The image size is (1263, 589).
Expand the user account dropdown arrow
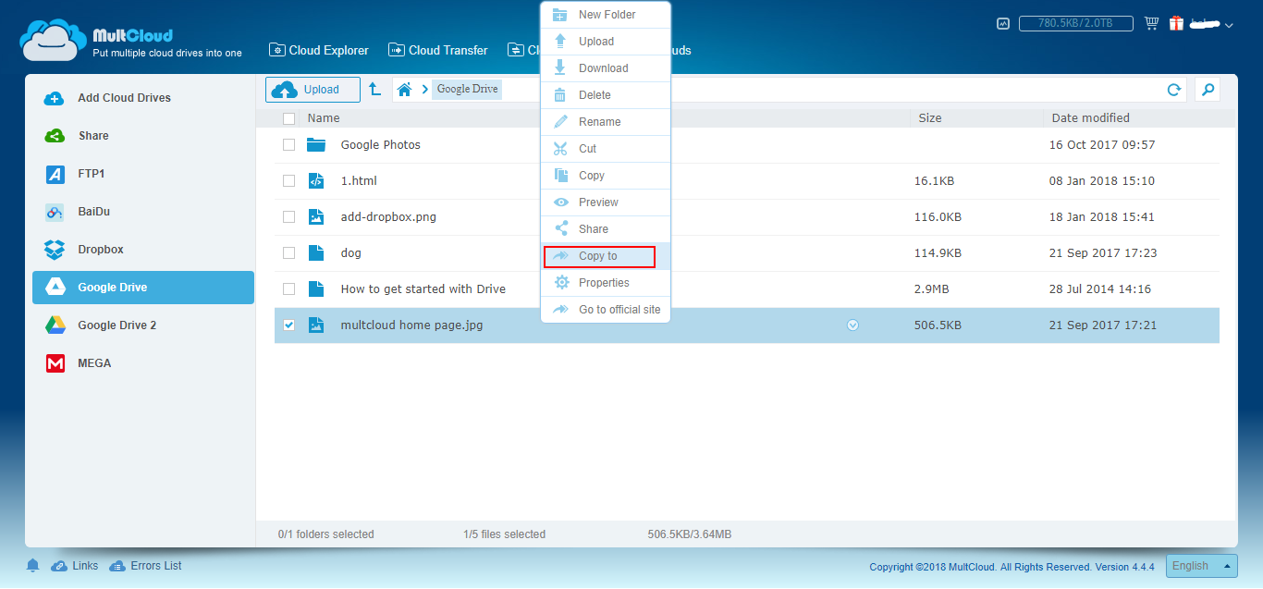1229,26
